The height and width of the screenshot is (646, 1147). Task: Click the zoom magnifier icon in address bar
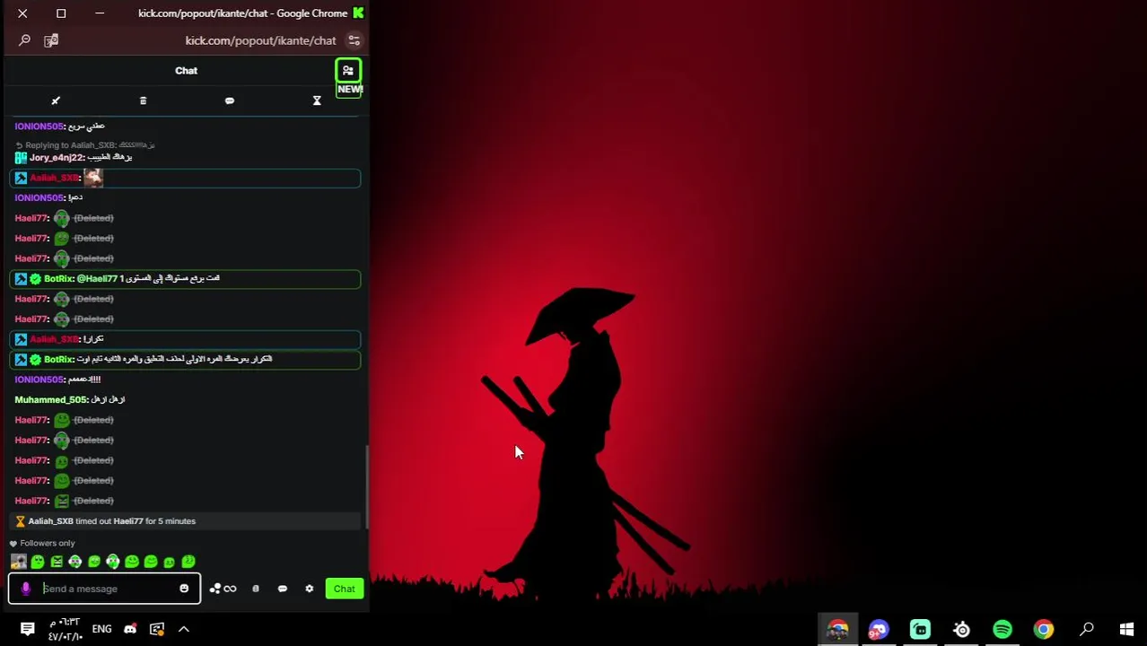(24, 40)
